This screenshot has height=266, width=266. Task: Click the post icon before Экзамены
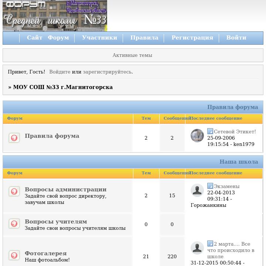(x=210, y=186)
